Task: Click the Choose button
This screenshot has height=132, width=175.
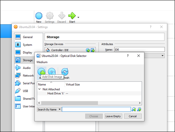Action: coord(94,116)
